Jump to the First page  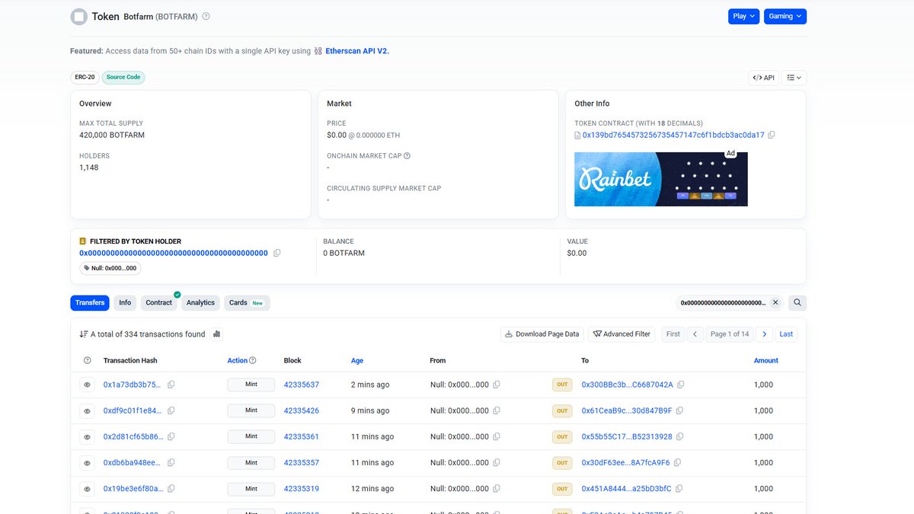click(x=673, y=334)
